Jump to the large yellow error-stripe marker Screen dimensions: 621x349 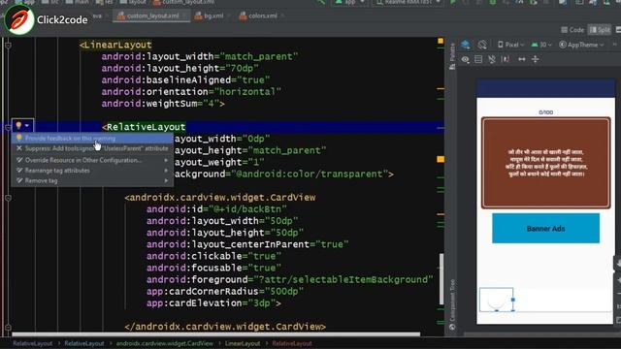pyautogui.click(x=441, y=159)
